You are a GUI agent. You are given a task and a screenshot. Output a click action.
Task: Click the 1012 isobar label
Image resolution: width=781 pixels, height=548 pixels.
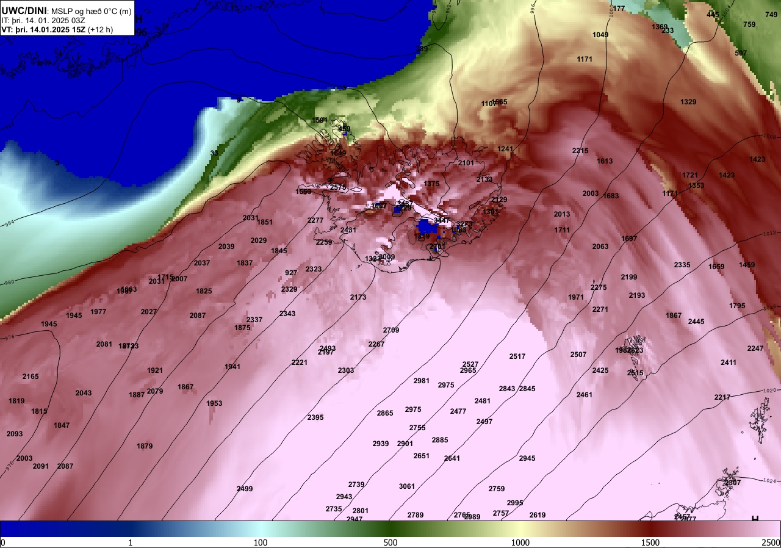pos(769,233)
